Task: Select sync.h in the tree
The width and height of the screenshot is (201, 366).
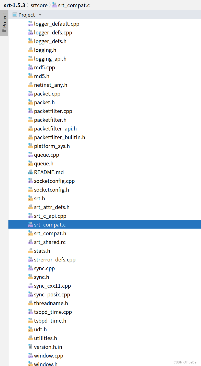Action: 41,277
